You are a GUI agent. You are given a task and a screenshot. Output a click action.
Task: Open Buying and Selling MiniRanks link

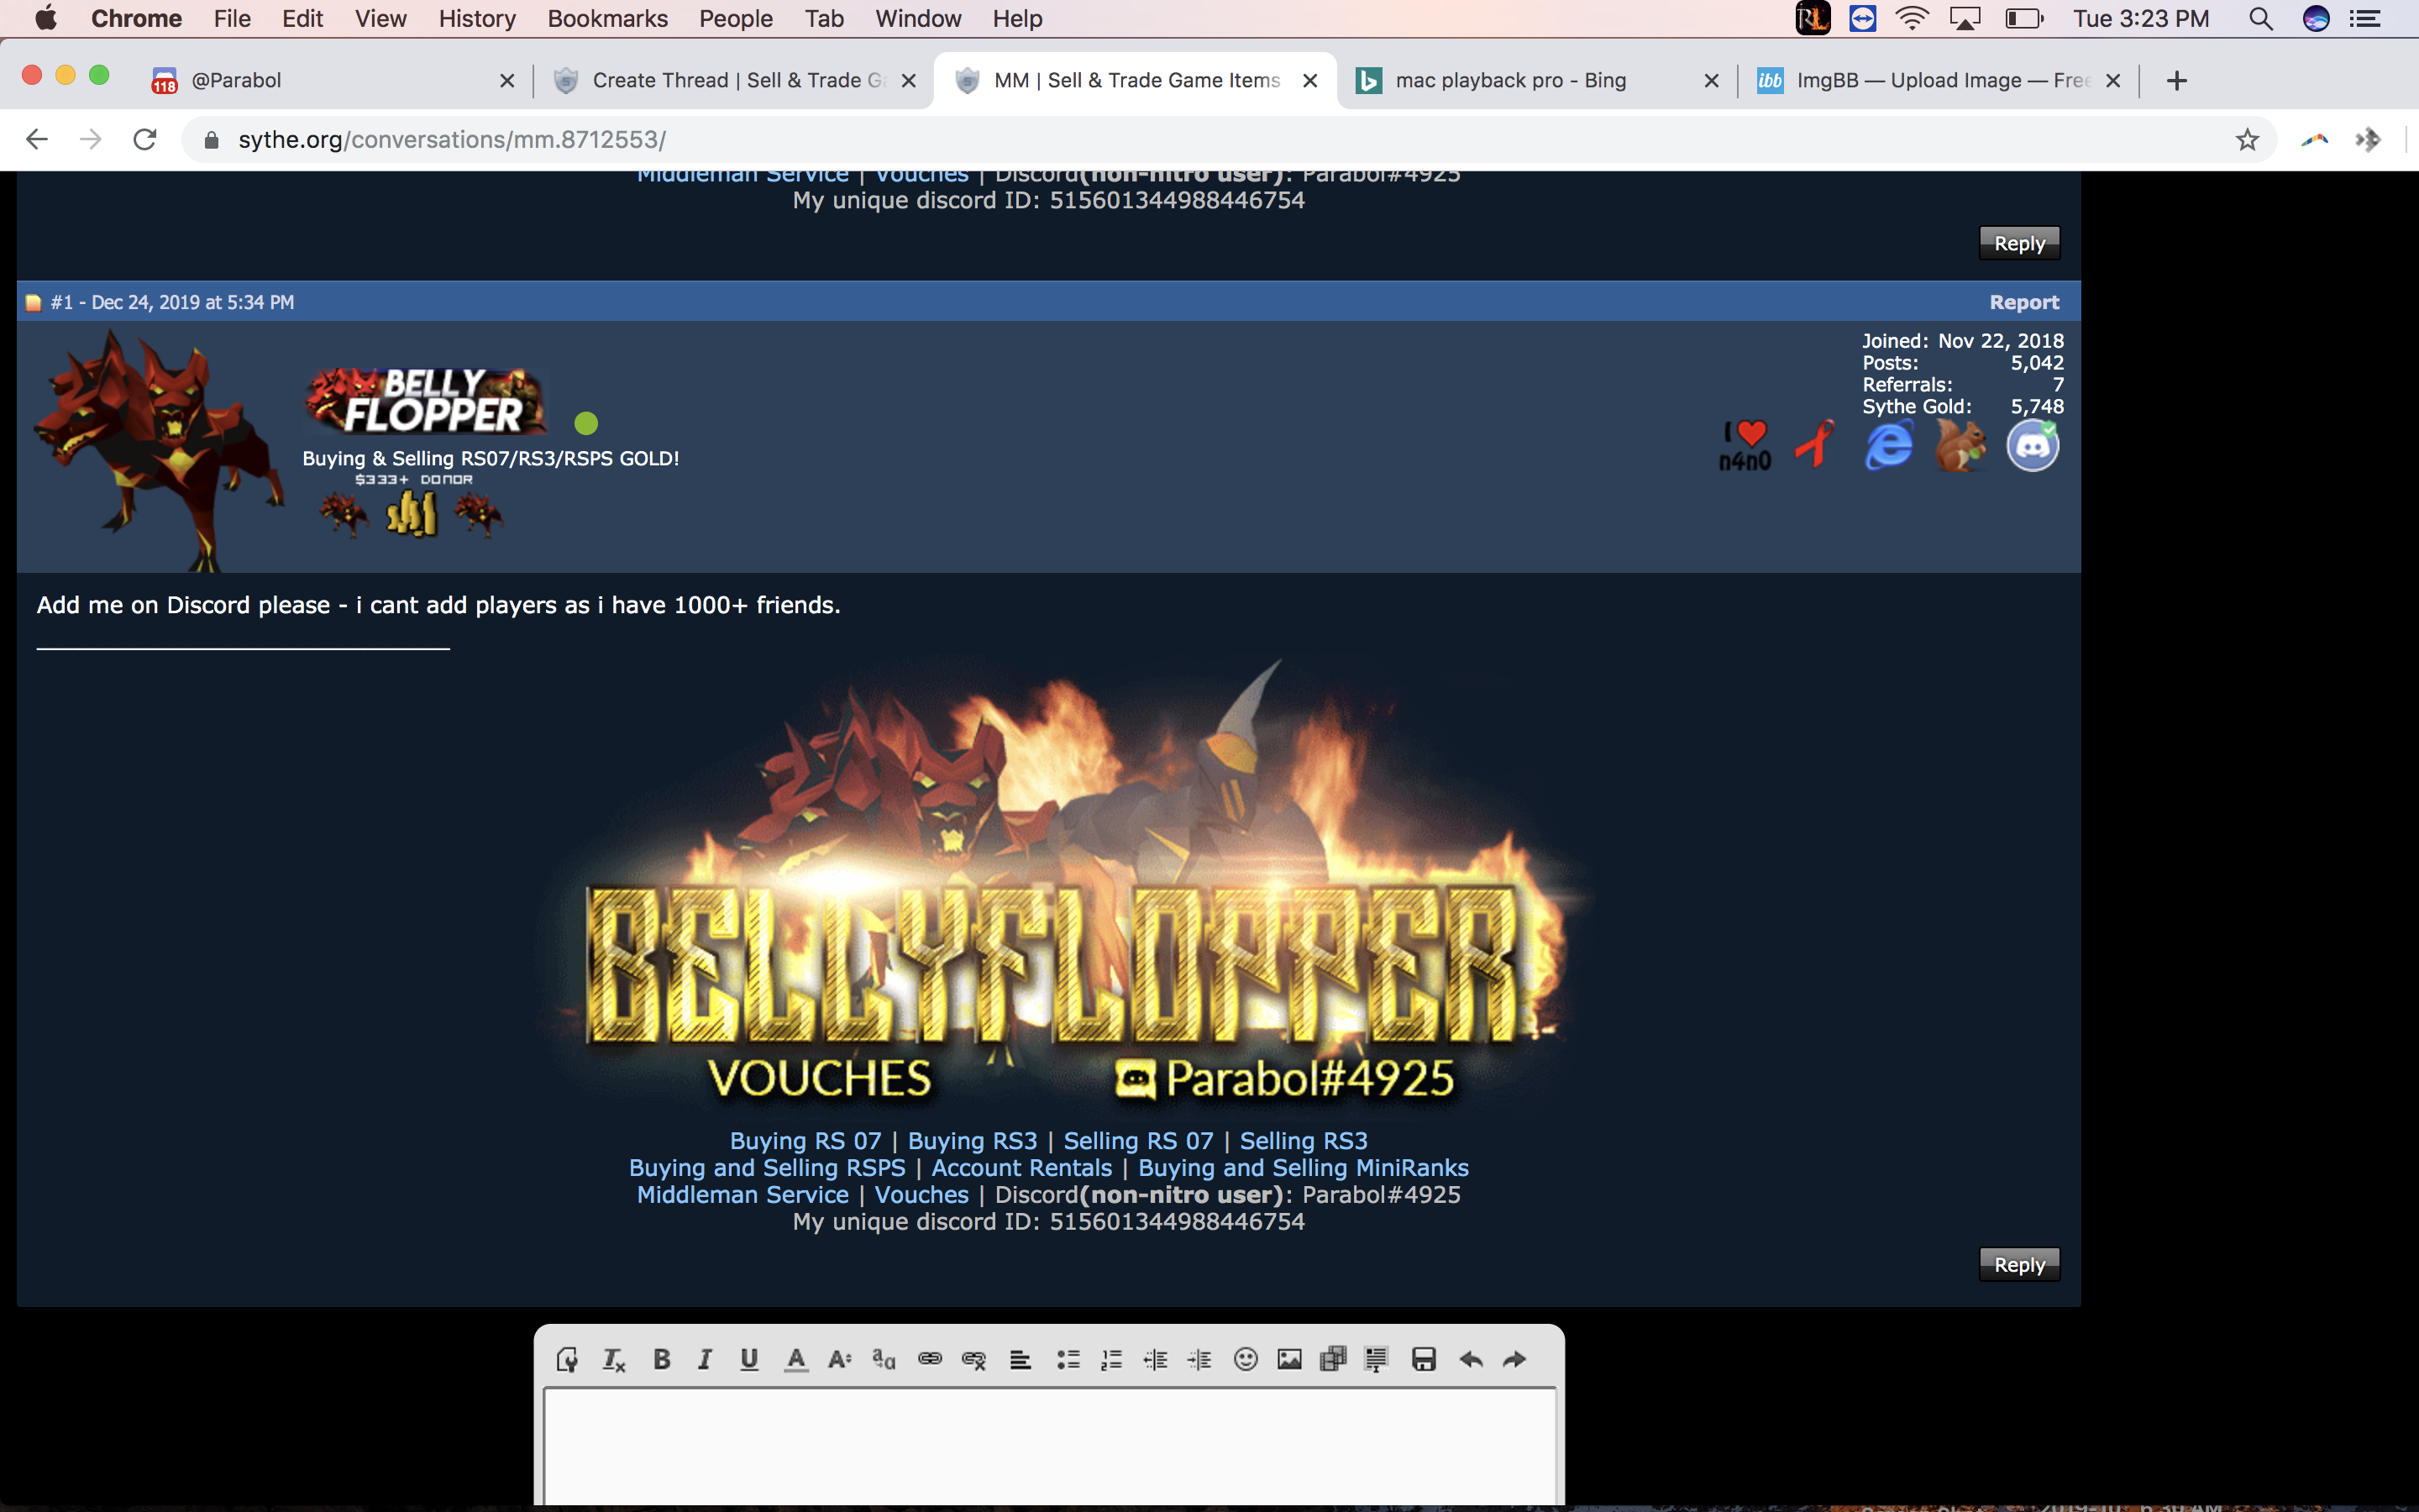[1304, 1167]
